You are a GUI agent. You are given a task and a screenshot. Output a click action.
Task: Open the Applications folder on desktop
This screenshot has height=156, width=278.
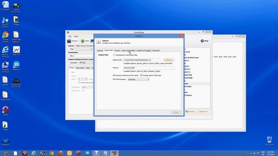point(5,96)
